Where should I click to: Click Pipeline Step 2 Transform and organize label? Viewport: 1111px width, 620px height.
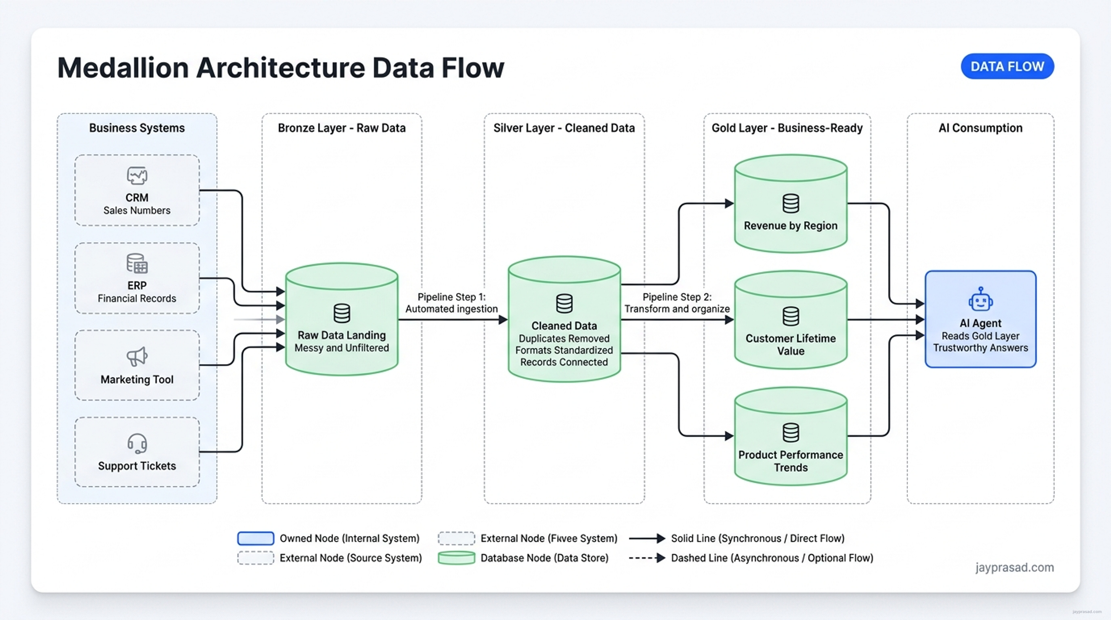point(677,303)
